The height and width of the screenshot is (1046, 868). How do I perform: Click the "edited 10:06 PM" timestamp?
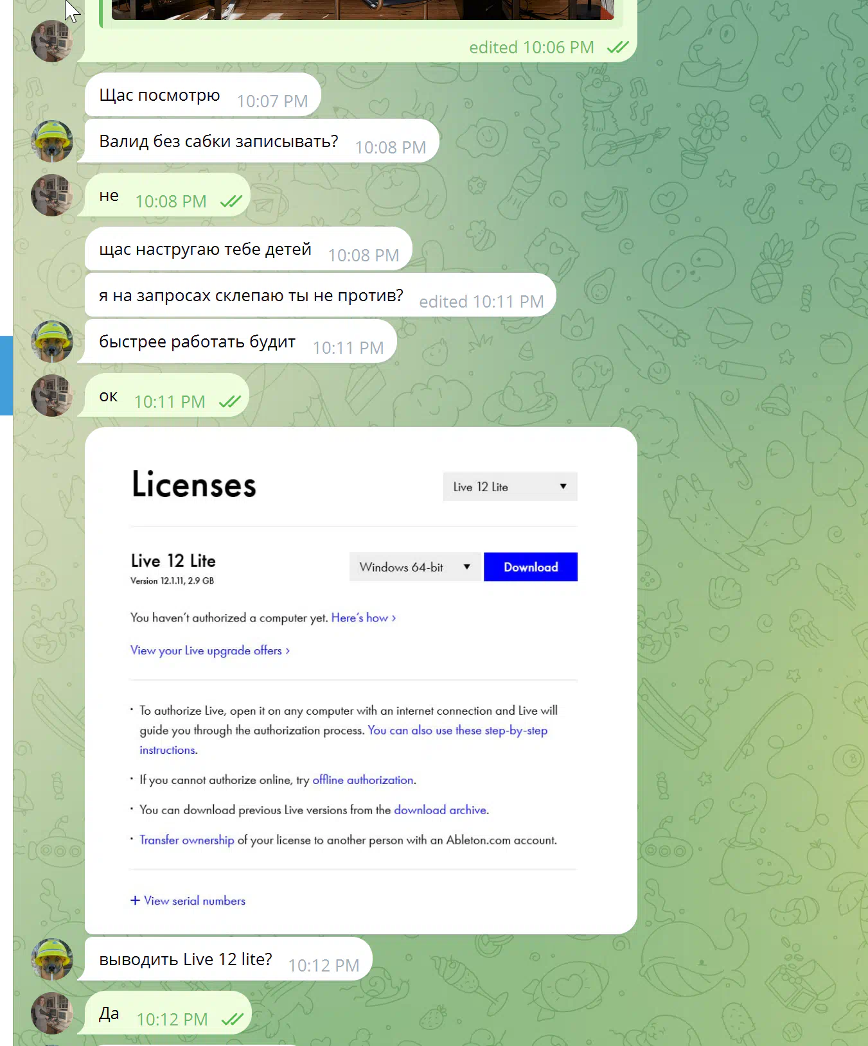(531, 48)
